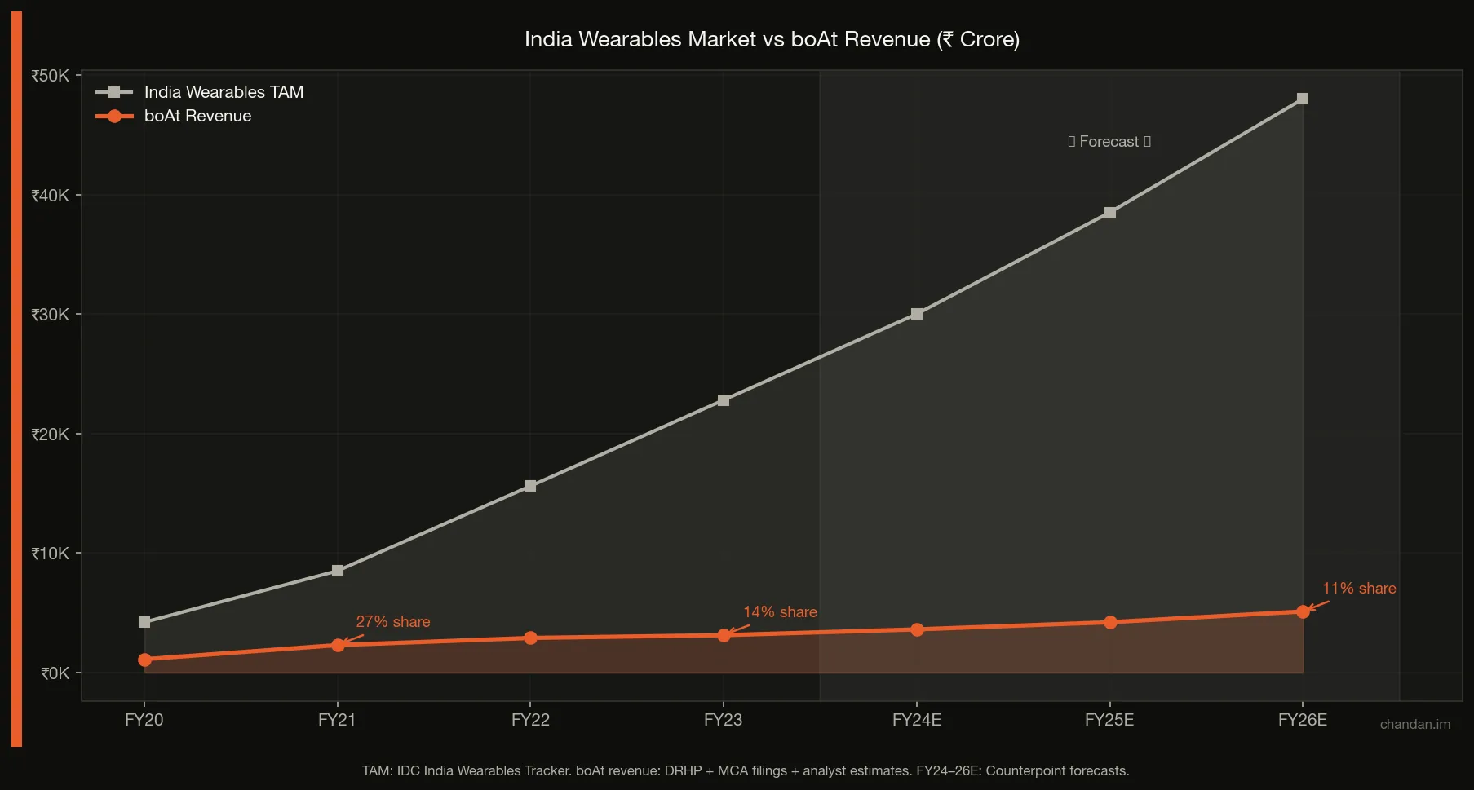This screenshot has height=790, width=1474.
Task: Select the TAM data point for FY25E
Action: pyautogui.click(x=1110, y=213)
